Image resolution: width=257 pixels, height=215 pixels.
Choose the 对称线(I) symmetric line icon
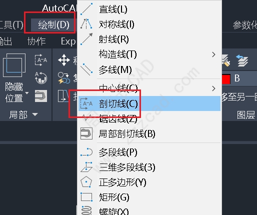(86, 24)
